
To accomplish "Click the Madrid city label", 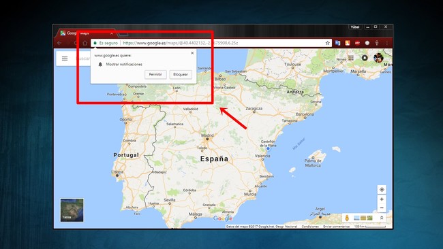I will tap(207, 135).
